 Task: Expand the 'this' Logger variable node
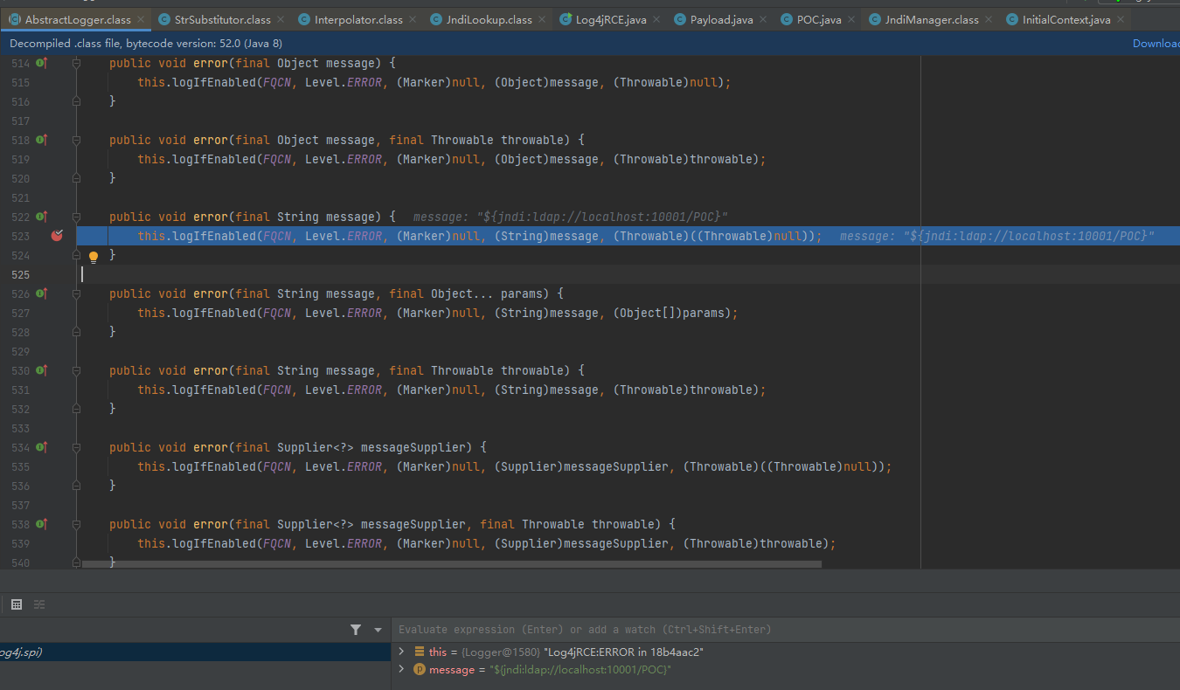pyautogui.click(x=401, y=652)
